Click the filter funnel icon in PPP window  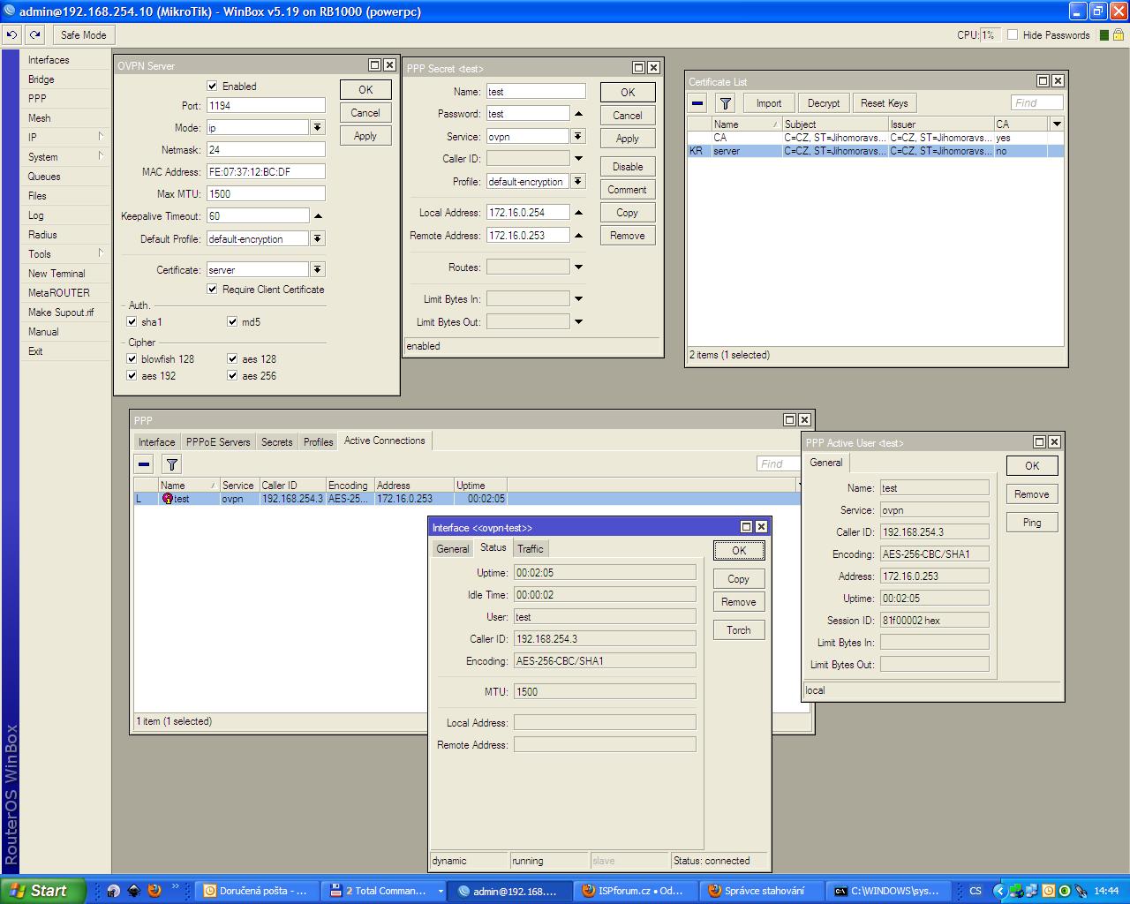(x=171, y=463)
